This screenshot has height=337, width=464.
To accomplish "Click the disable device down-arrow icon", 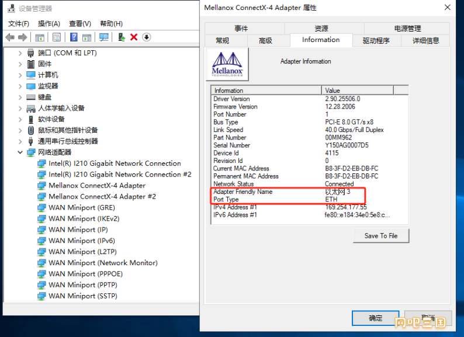I will 146,37.
